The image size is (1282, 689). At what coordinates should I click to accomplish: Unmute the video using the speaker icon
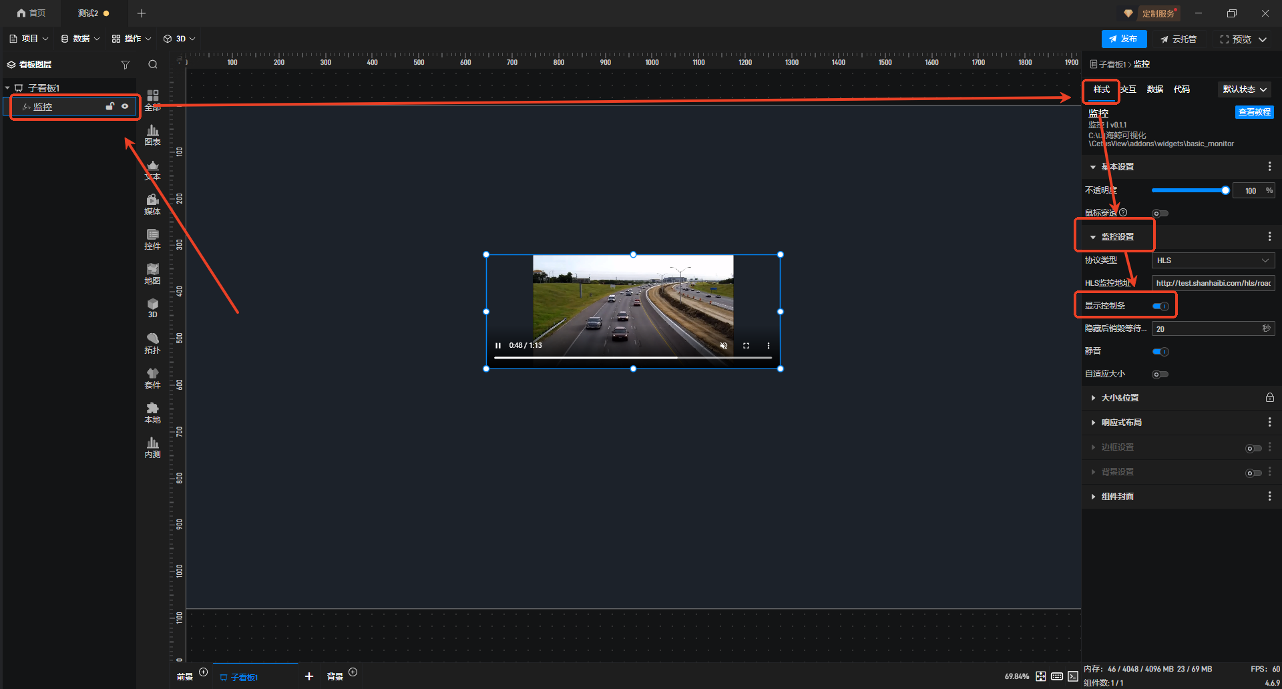tap(723, 346)
